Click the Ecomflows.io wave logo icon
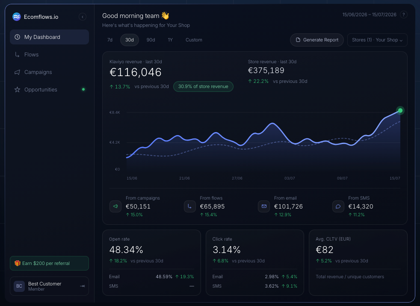Image resolution: width=420 pixels, height=306 pixels. coord(17,17)
